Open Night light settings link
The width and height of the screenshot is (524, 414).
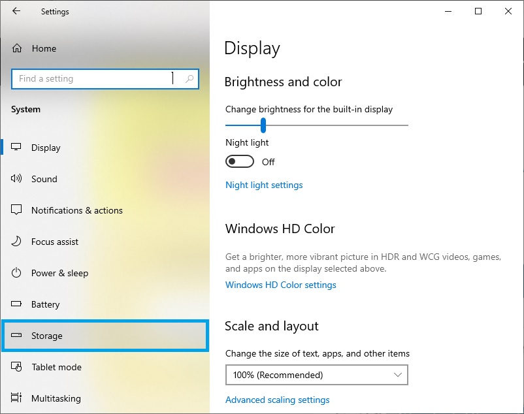(x=264, y=185)
